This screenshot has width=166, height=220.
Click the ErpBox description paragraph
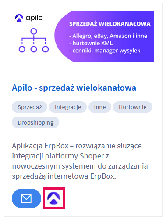click(80, 161)
